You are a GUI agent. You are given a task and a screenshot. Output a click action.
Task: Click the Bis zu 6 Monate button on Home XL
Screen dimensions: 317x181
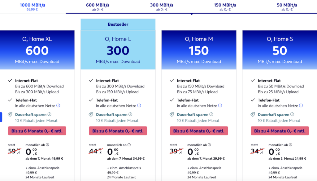click(x=37, y=131)
